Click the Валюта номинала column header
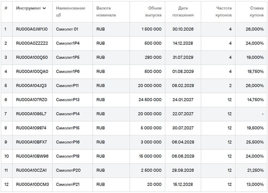 (106, 11)
